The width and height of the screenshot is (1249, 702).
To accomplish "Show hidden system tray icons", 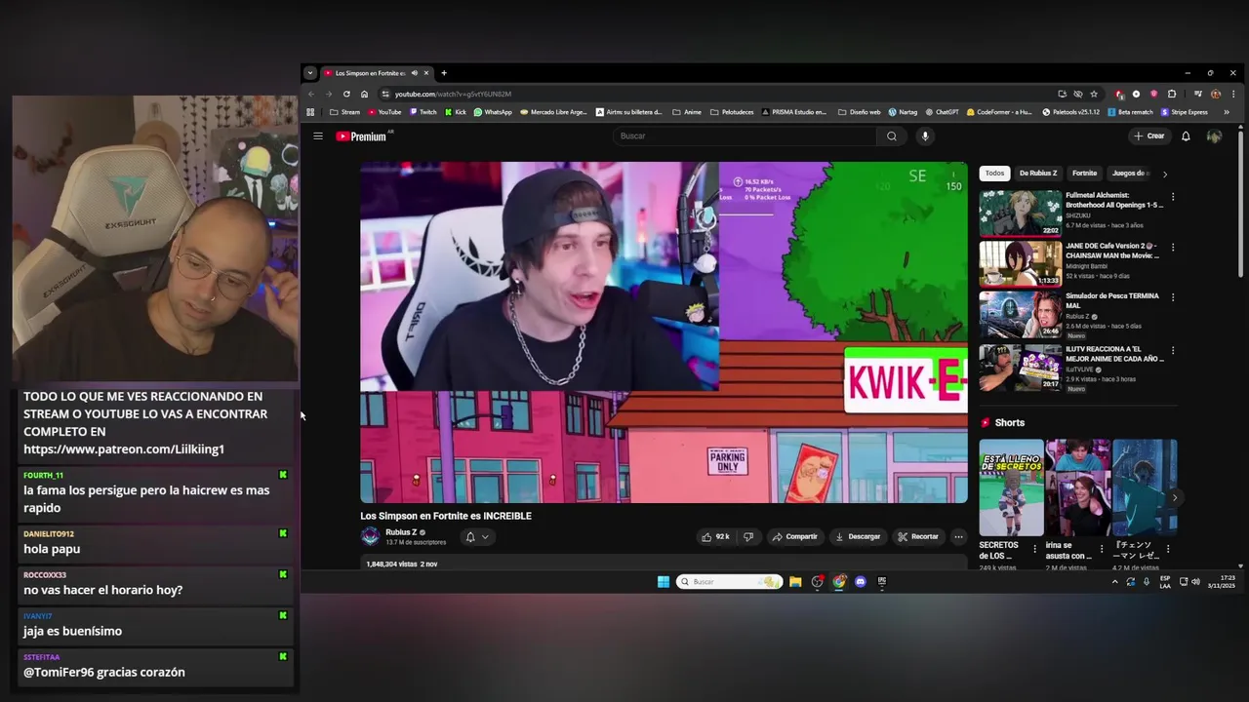I will pyautogui.click(x=1114, y=582).
